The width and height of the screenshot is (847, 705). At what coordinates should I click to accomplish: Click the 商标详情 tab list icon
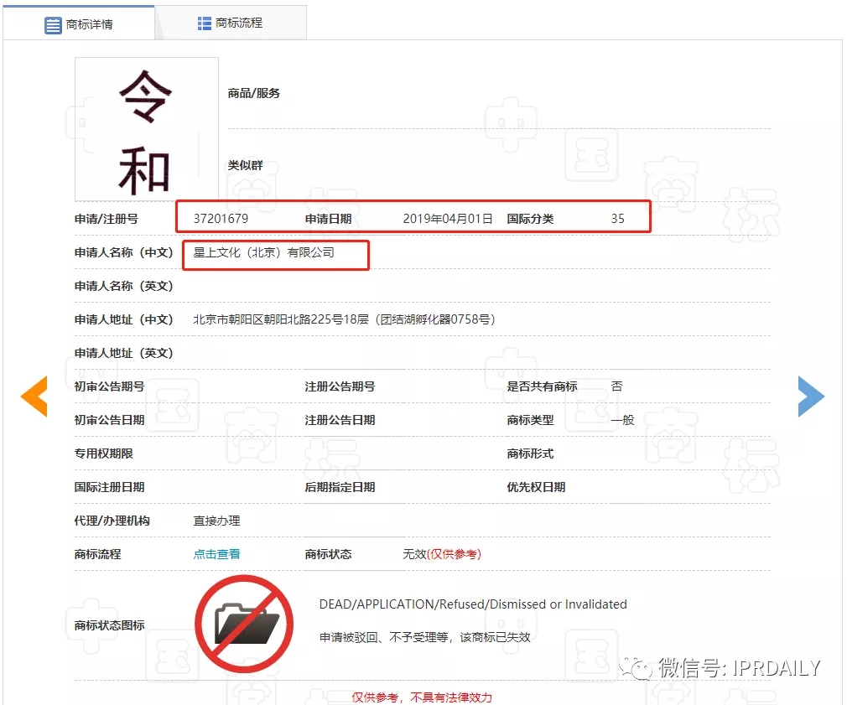[x=53, y=25]
